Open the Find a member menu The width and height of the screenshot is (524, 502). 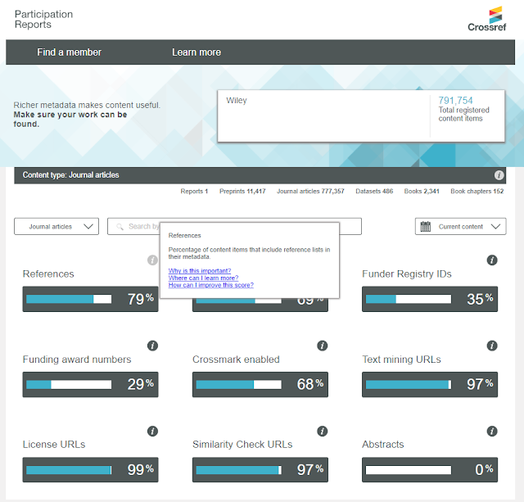tap(69, 52)
